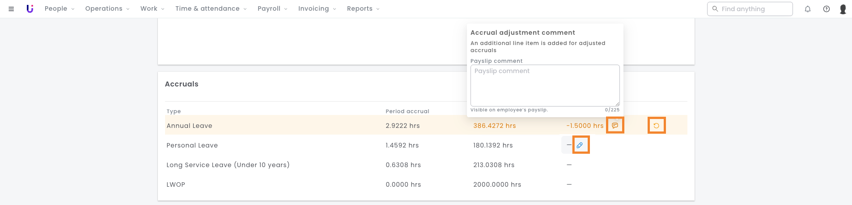Edit the Personal Leave adjustment with pencil icon
Screen dimensions: 852x205
(580, 145)
